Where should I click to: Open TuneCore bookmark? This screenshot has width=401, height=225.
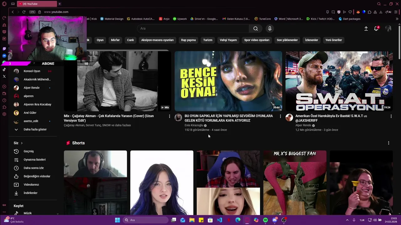(263, 19)
